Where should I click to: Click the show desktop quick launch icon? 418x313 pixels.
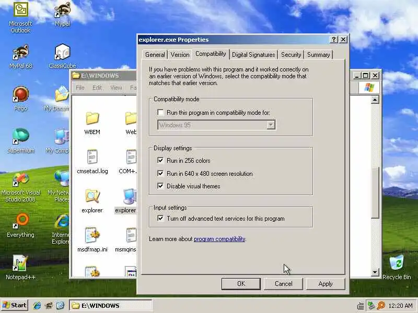[x=60, y=305]
